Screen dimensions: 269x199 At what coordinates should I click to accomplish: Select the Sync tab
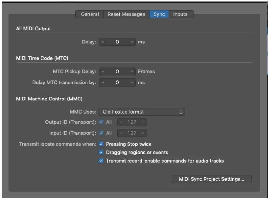coord(159,14)
